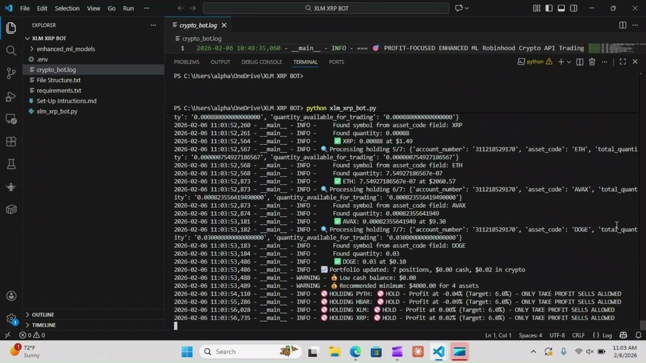
Task: Click the remote window indicator
Action: coord(7,335)
